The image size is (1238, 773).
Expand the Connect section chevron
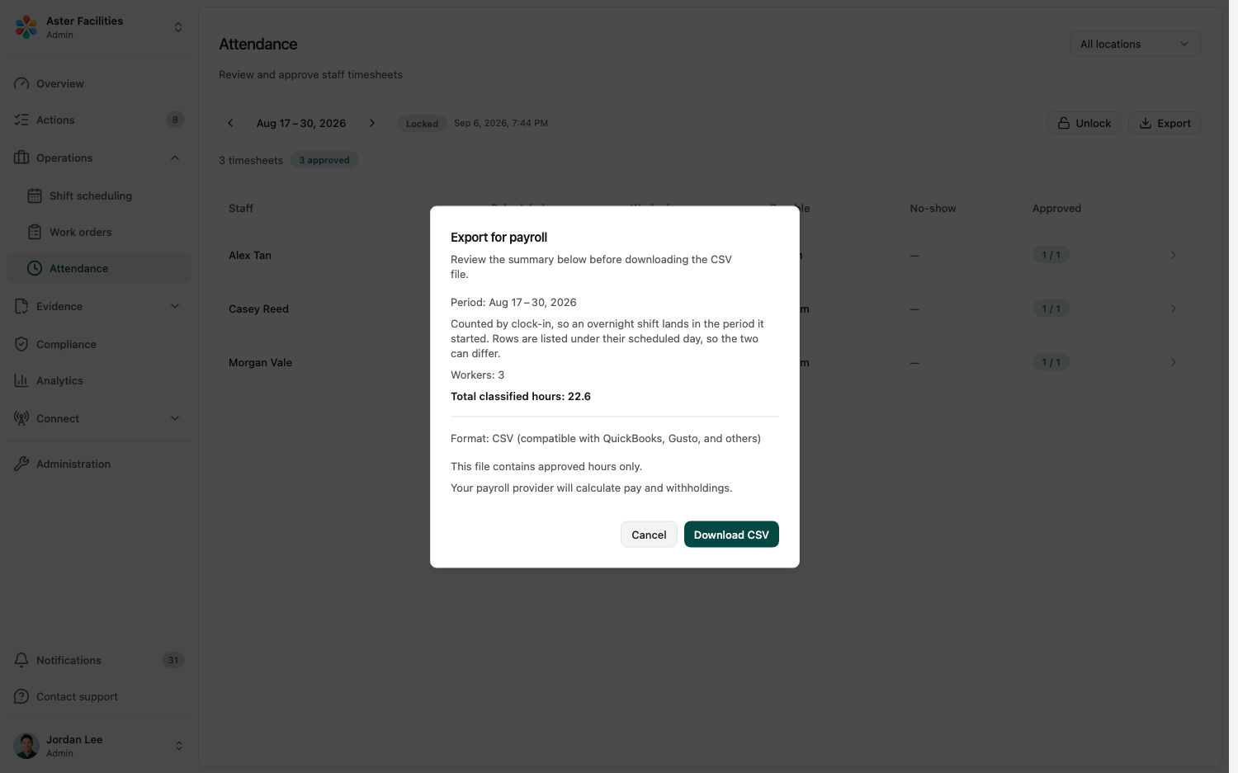pyautogui.click(x=175, y=418)
